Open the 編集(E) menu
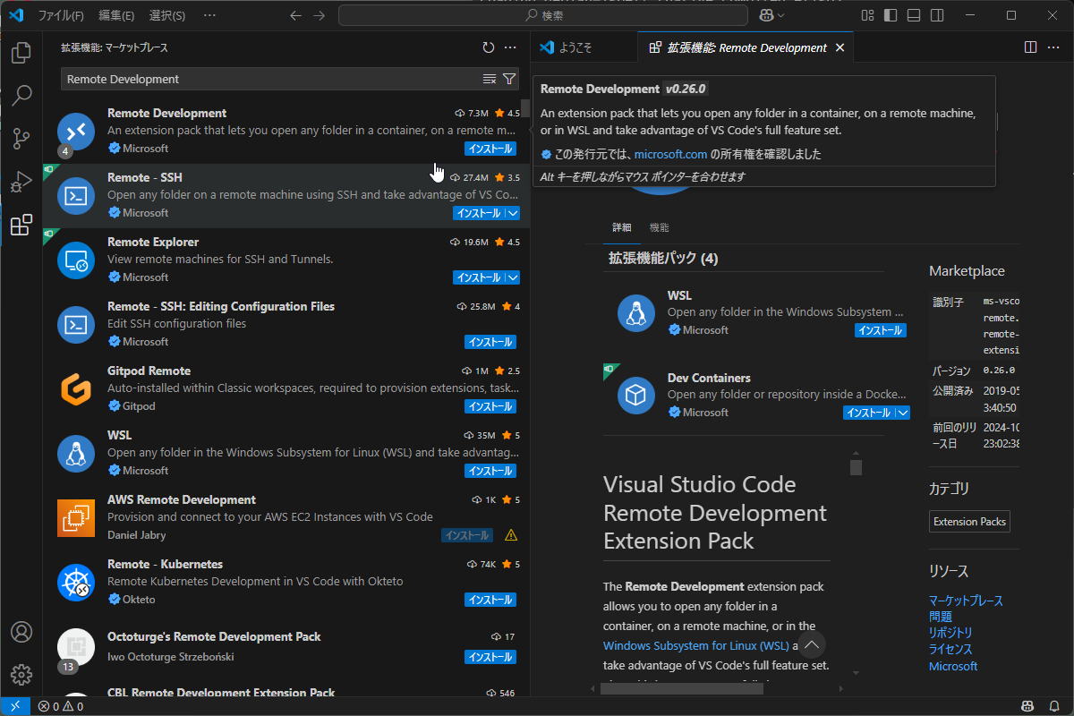 coord(116,15)
